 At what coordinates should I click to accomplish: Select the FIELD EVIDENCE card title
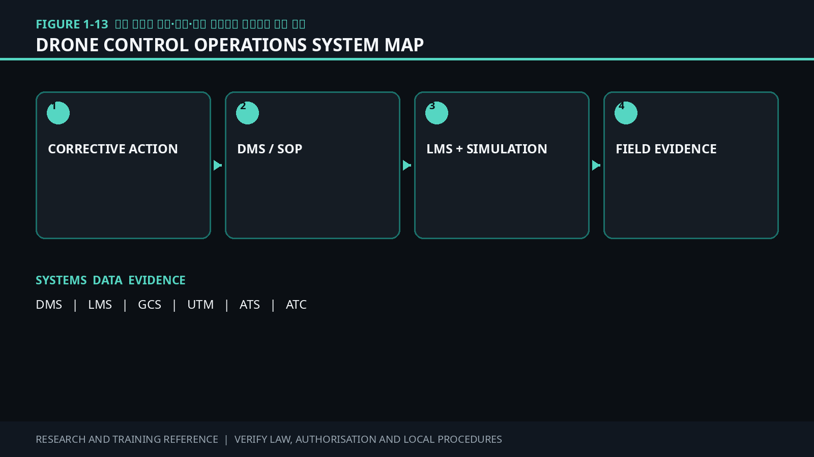(666, 149)
